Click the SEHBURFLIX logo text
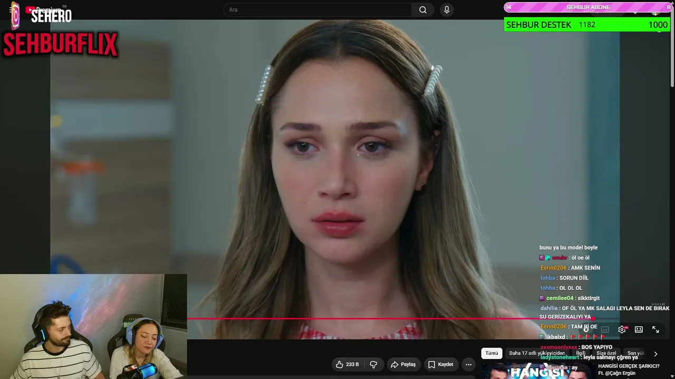 click(60, 44)
